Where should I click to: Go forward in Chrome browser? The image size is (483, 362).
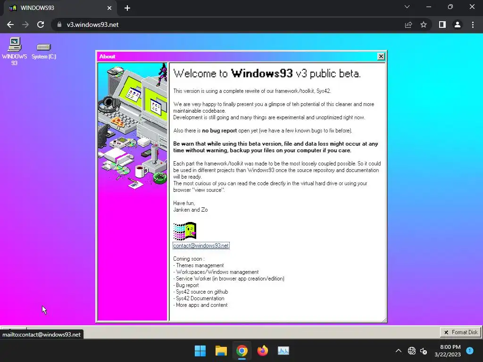[x=25, y=25]
